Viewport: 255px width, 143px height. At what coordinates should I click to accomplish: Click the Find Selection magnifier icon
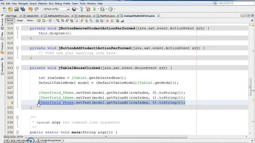(x=58, y=21)
